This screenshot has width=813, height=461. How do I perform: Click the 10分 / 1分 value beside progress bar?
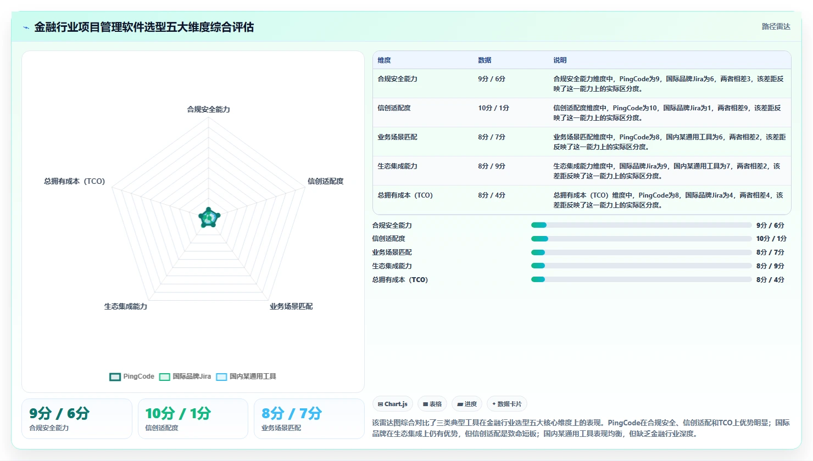click(x=771, y=239)
